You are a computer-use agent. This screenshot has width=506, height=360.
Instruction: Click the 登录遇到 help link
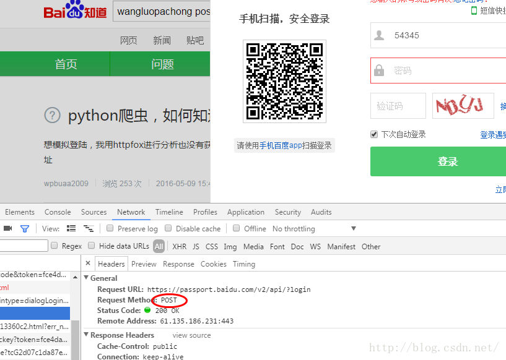(493, 135)
